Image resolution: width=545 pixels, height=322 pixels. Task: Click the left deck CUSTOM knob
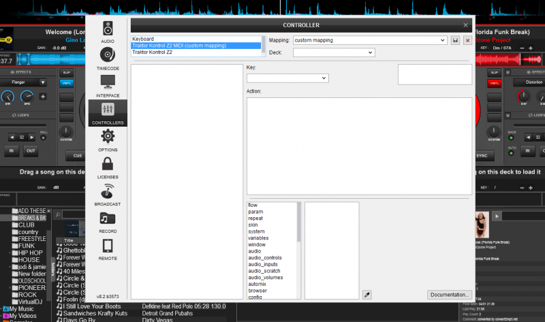click(65, 132)
